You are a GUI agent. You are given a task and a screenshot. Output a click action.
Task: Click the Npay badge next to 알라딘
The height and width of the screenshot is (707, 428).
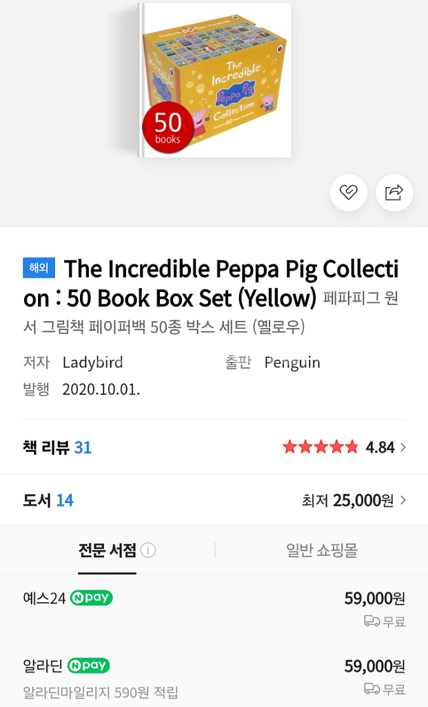(x=89, y=666)
